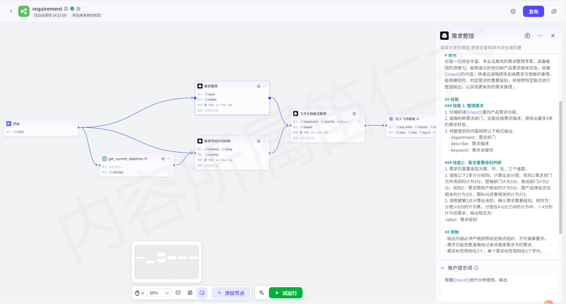Click the message output tag on get_current_datetime
Viewport: 566px width, 304px height.
(116, 172)
